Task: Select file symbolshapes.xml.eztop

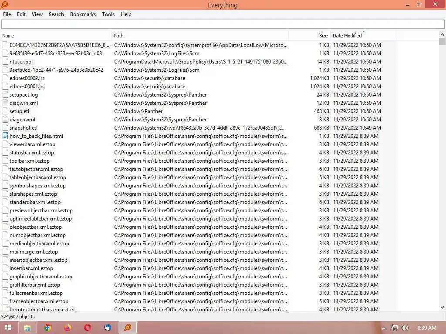Action: tap(37, 185)
